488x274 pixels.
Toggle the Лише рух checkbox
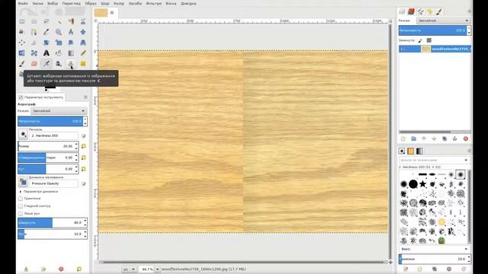[x=21, y=213]
